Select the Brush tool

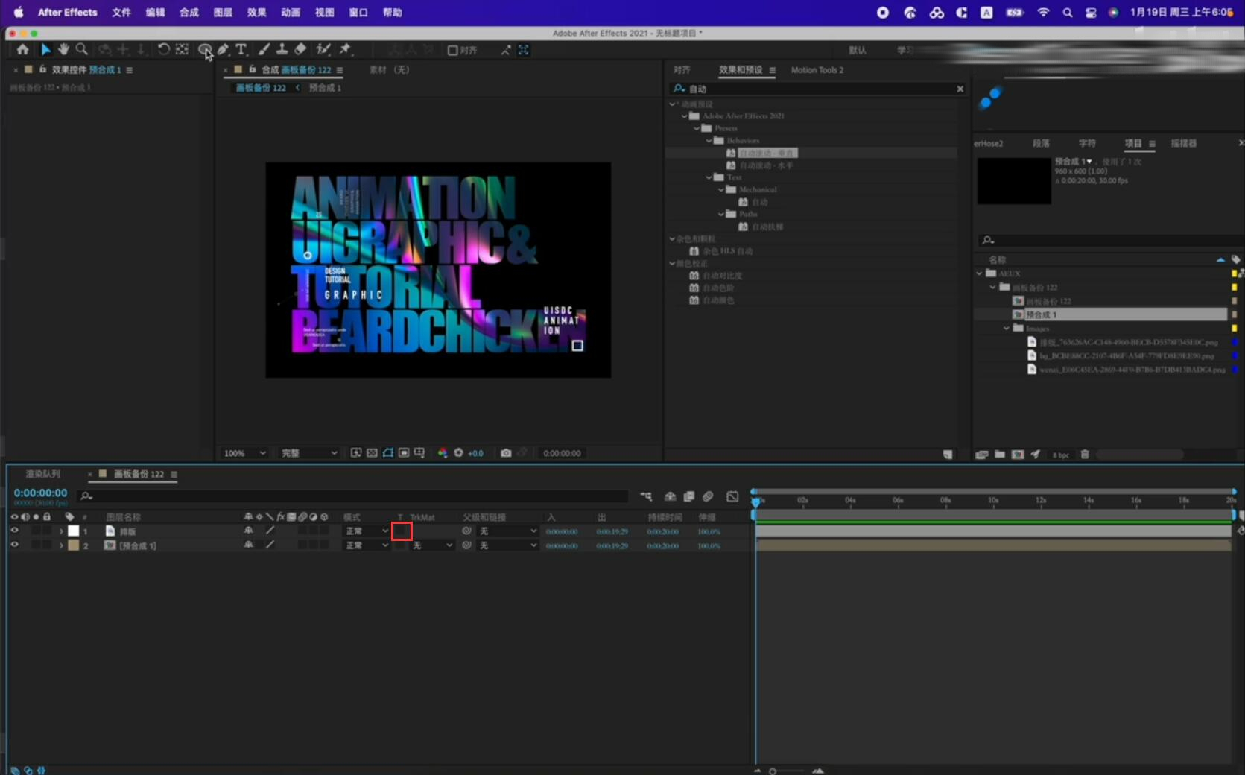[264, 49]
